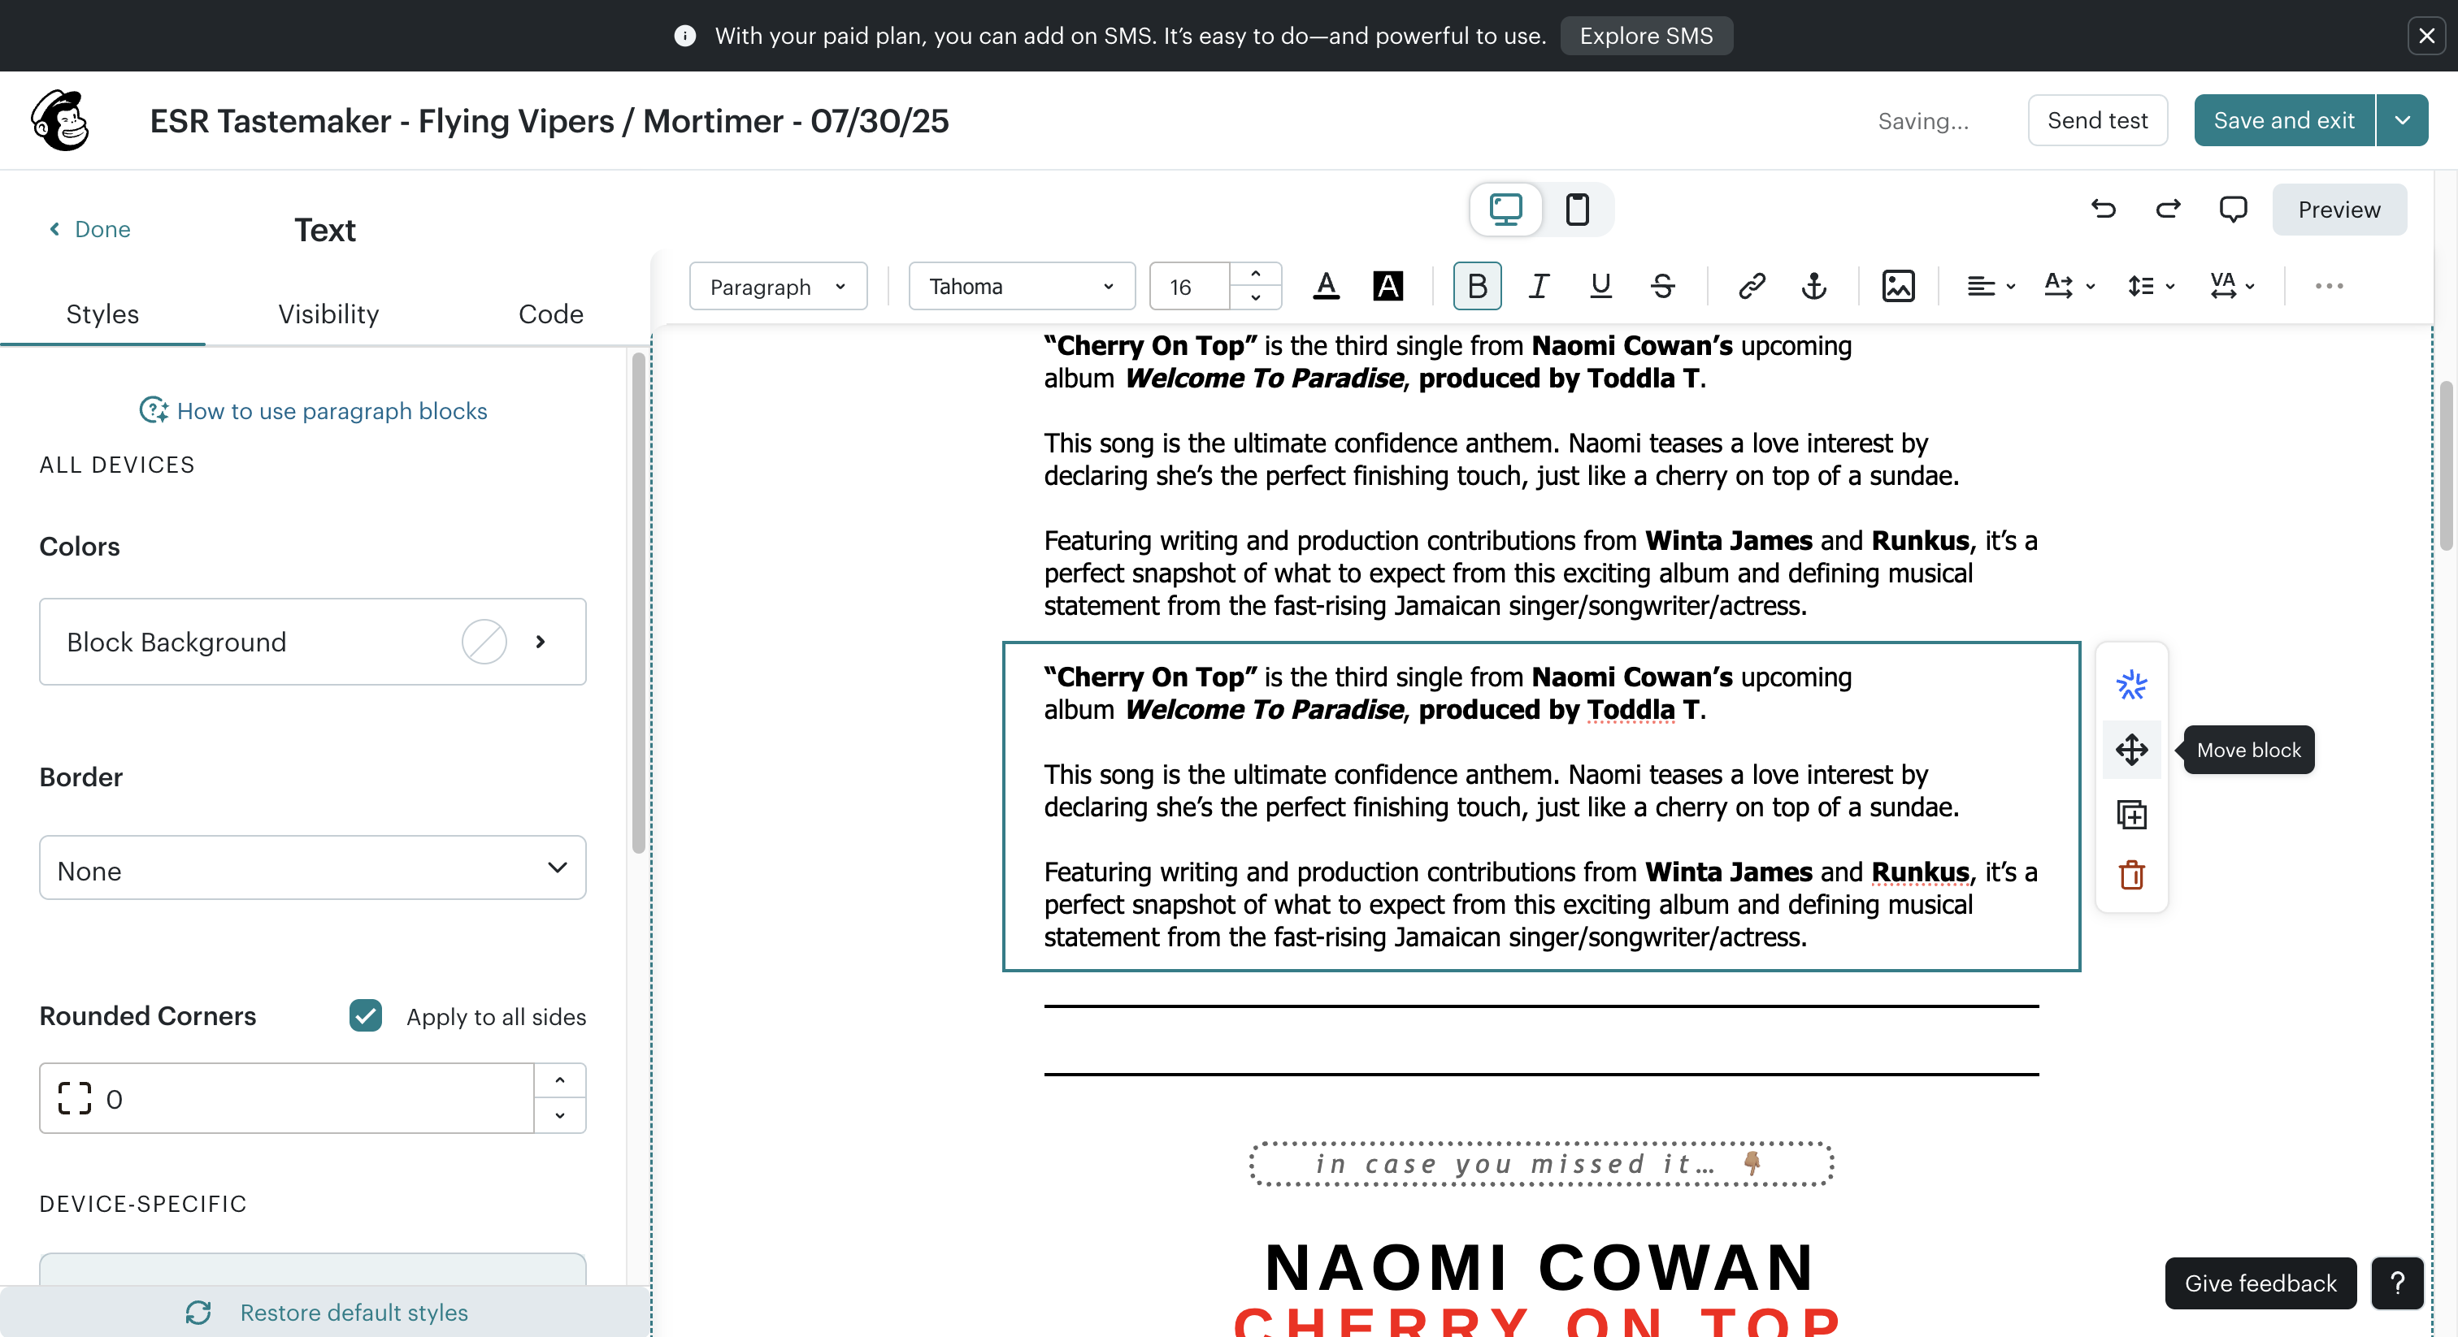Decrease the font size
Screen dimensions: 2458x1337
coord(1256,297)
